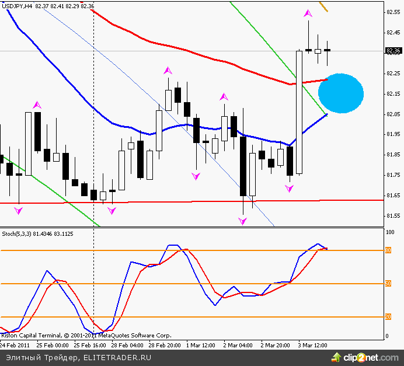Viewport: 404px width, 366px height.
Task: Select the short orange line segment in the top right
Action: point(323,7)
